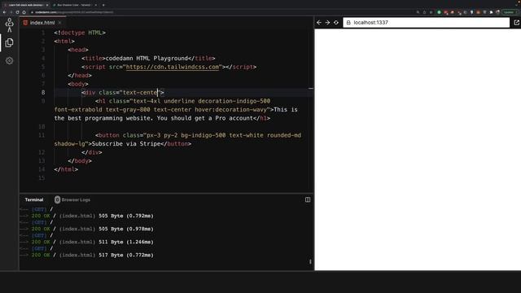
Task: Click "517 Byte (0.772ms)" terminal log entry
Action: (x=126, y=255)
